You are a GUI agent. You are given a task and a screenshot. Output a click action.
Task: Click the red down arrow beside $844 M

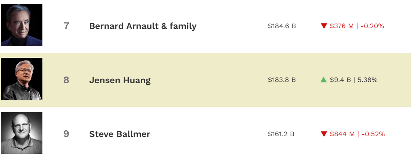click(324, 134)
